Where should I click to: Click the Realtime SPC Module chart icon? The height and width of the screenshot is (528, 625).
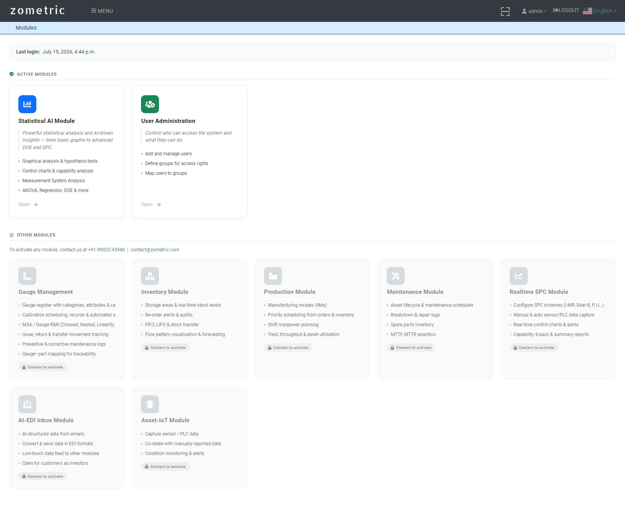tap(519, 276)
